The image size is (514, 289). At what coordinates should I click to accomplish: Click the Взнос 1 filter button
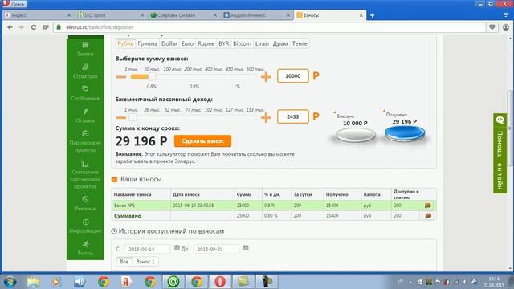tap(145, 262)
